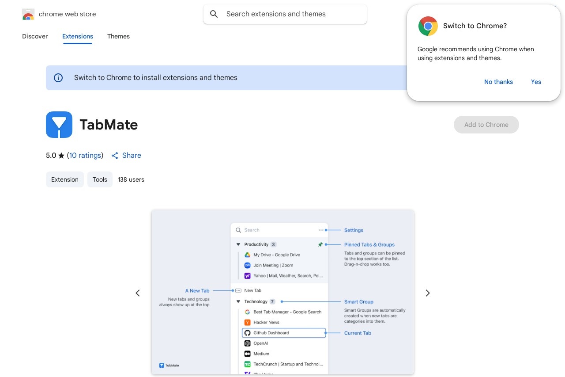Click the rating star icon
This screenshot has height=377, width=565.
61,156
